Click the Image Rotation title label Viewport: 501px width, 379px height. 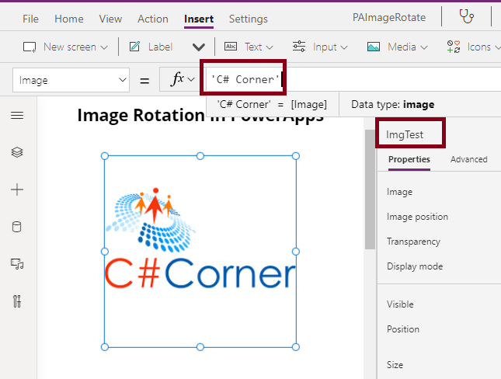pos(200,115)
